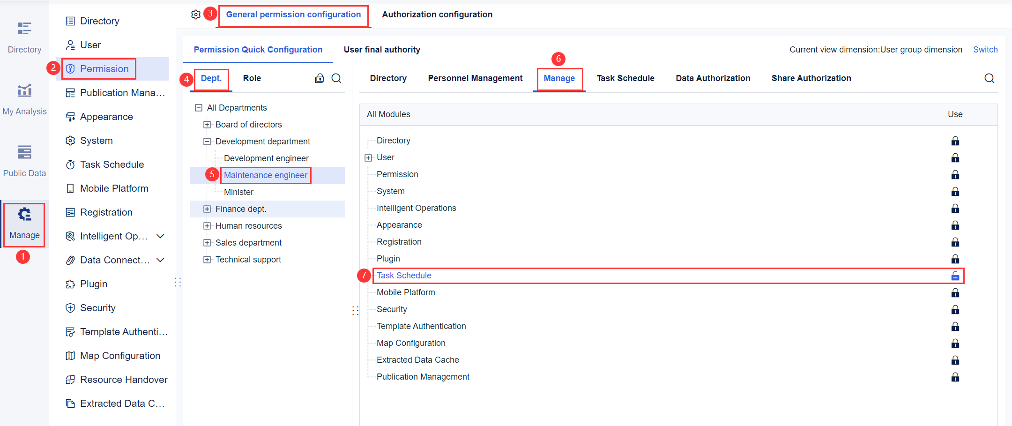Select the Minister position in tree
This screenshot has height=426, width=1012.
click(238, 192)
